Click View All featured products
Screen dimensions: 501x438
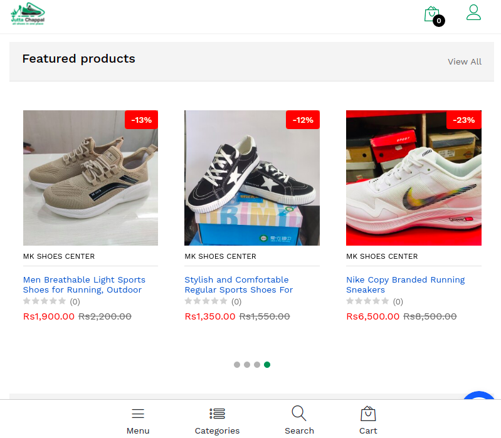point(464,61)
